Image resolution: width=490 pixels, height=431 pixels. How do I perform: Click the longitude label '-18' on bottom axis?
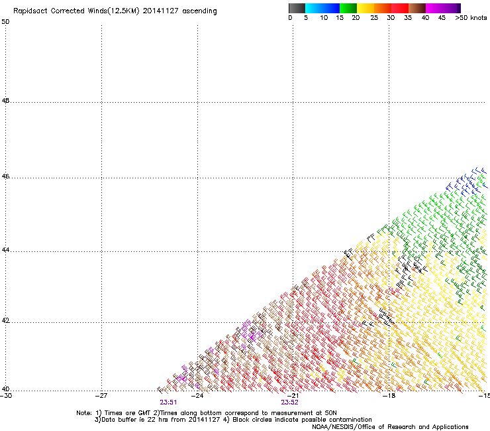point(389,395)
